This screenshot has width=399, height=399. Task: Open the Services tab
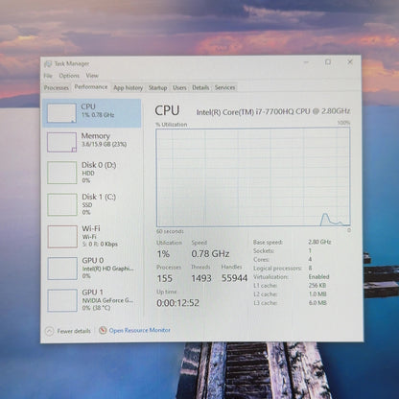coord(224,87)
